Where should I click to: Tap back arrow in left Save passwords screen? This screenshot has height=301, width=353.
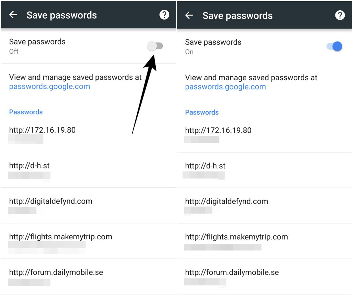pos(13,15)
